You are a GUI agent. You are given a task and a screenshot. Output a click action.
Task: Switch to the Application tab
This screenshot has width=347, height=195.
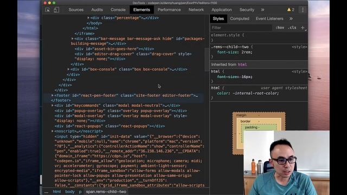pos(222,10)
